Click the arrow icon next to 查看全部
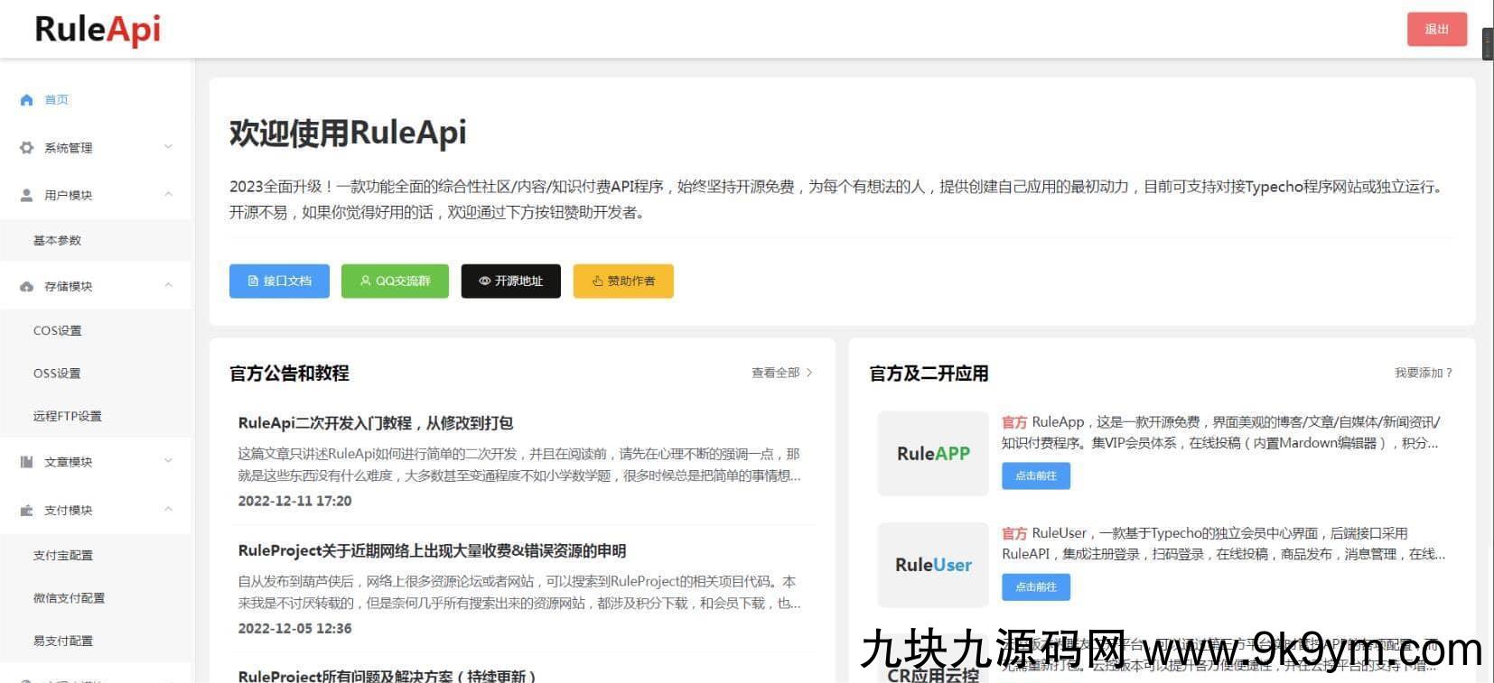Image resolution: width=1494 pixels, height=683 pixels. pos(809,373)
